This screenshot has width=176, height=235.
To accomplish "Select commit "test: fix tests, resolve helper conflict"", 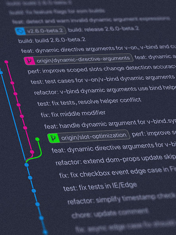I will (89, 102).
